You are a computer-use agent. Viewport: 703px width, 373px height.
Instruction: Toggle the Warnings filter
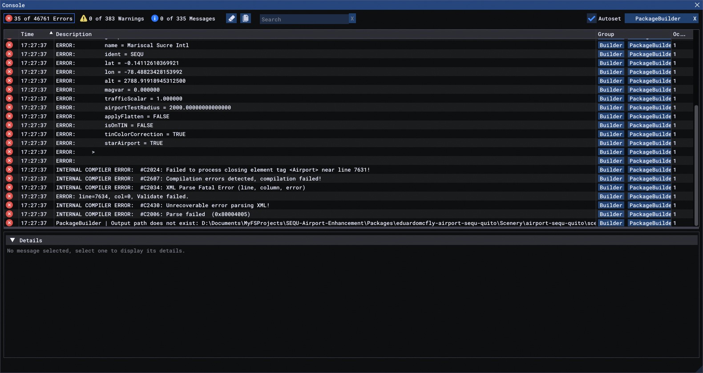[x=112, y=19]
